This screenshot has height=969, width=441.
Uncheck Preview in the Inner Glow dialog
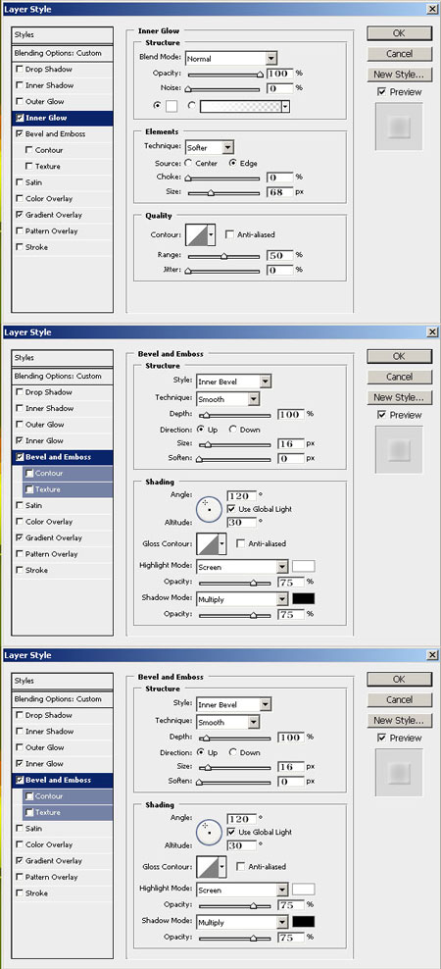pos(381,91)
